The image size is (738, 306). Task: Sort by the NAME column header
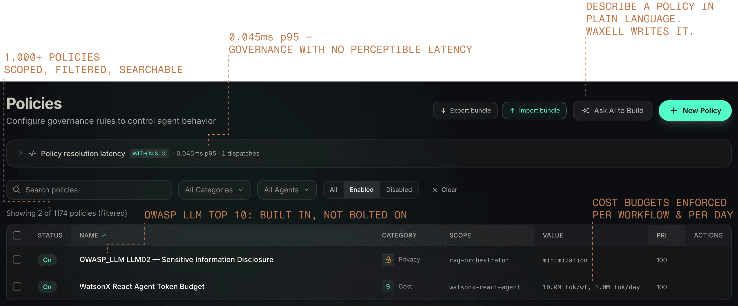coord(93,235)
